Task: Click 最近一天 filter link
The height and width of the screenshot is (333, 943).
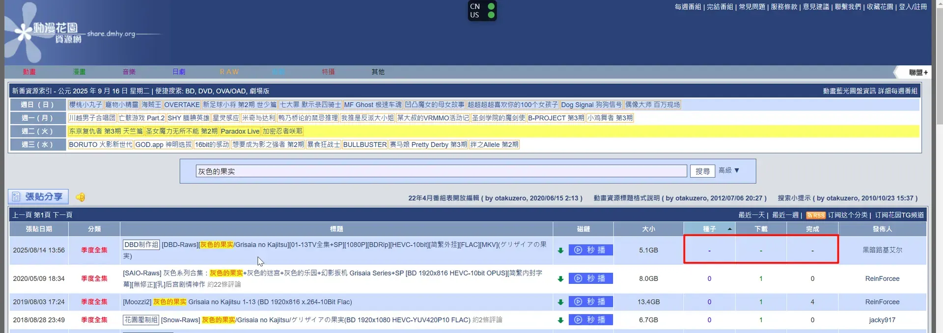Action: click(x=751, y=215)
